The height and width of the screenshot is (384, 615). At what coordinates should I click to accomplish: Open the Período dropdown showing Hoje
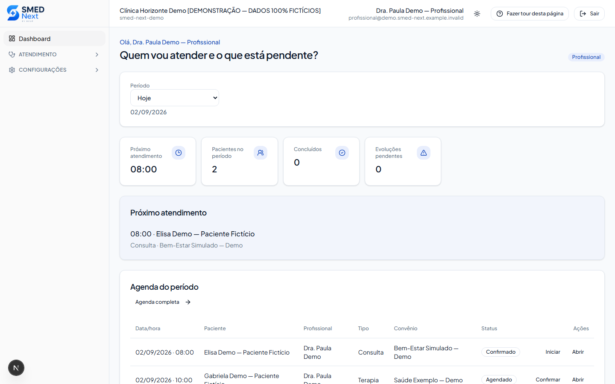[175, 98]
